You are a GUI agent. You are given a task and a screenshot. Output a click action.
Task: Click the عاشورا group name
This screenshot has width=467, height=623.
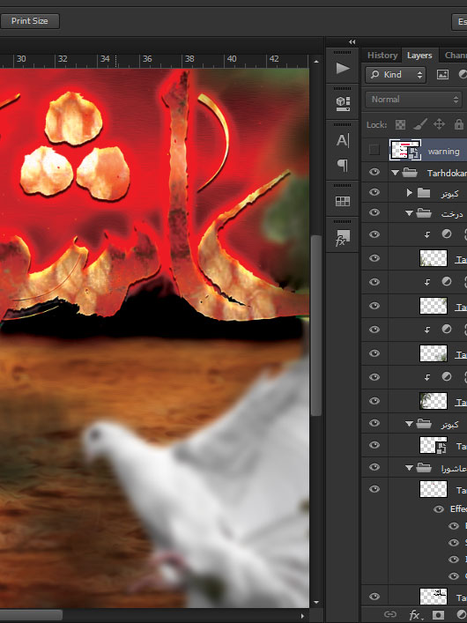tap(454, 469)
